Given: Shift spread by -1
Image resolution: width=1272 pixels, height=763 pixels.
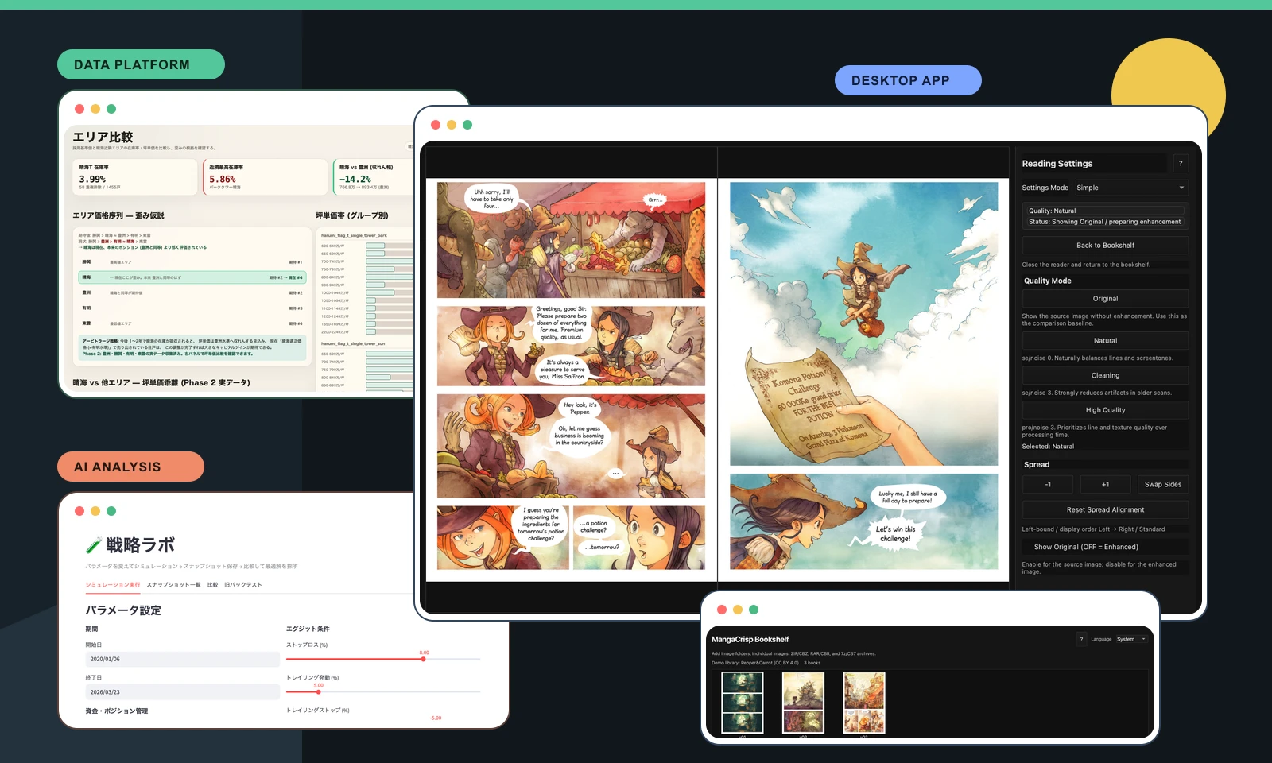Looking at the screenshot, I should [x=1048, y=484].
